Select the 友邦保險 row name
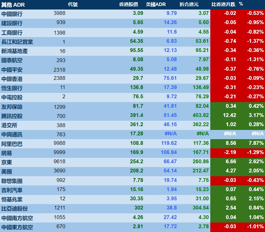265x232 pixels. [12, 107]
